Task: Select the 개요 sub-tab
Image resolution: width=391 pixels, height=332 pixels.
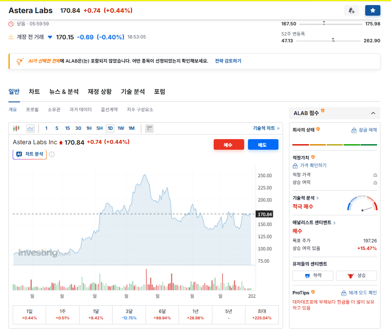Action: pos(13,110)
